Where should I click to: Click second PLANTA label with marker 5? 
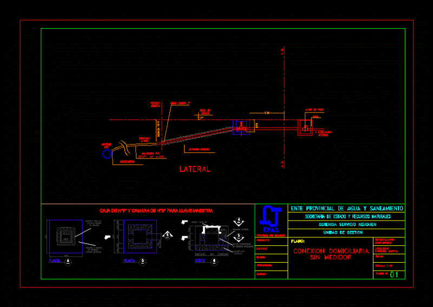point(129,261)
